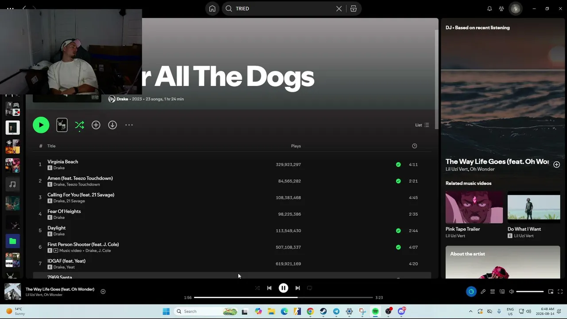Toggle saved checkmark for Virginia Beach
This screenshot has width=567, height=319.
point(398,164)
